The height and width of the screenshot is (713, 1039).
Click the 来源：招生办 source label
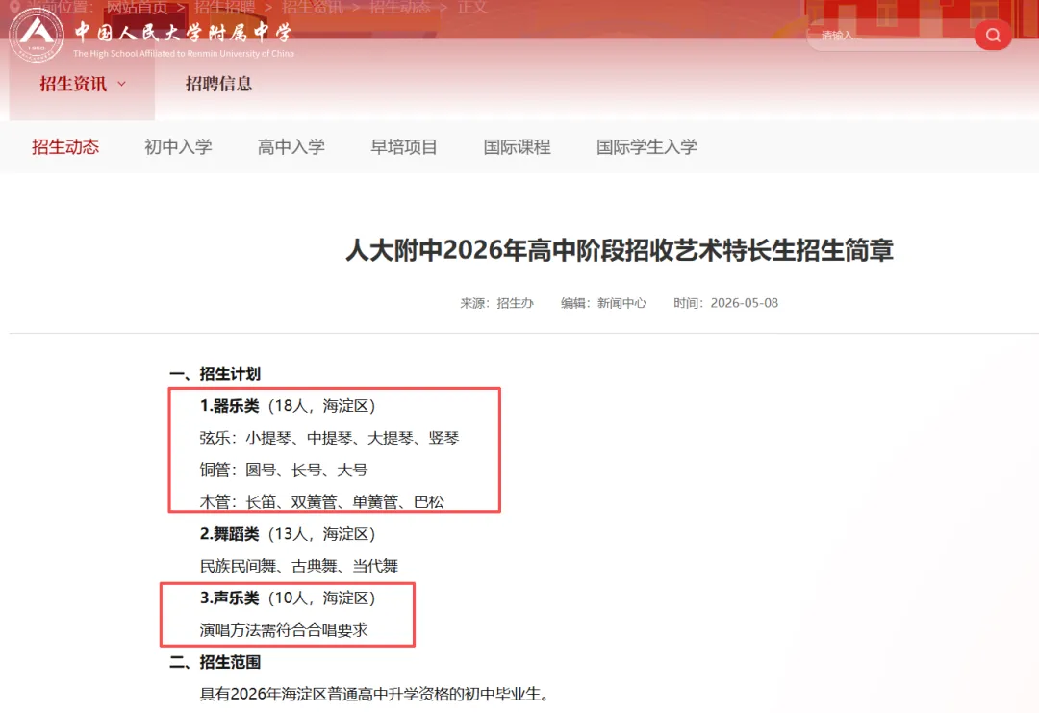[497, 303]
